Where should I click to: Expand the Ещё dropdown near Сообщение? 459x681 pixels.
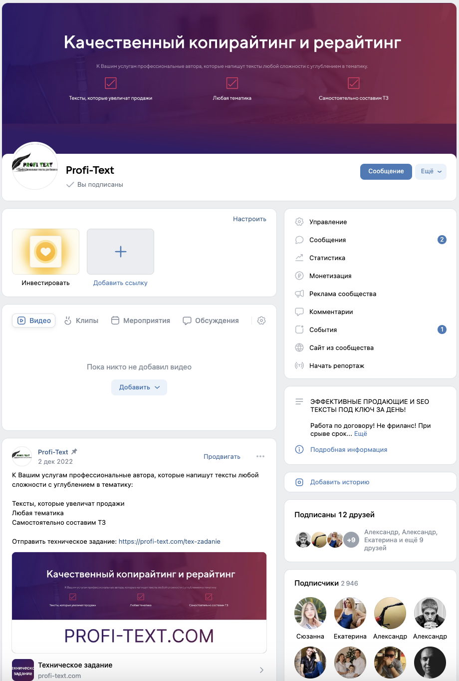coord(431,171)
